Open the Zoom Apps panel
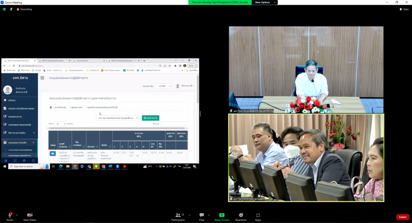Viewport: 412px width, 223px height. [258, 216]
